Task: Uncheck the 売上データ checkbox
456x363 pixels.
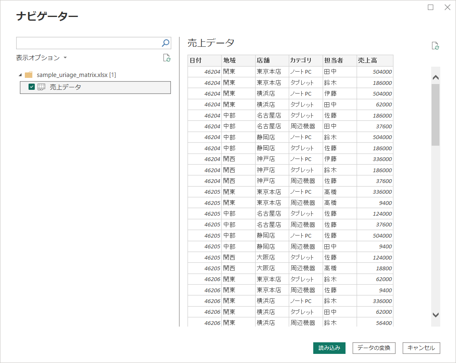Action: point(32,87)
